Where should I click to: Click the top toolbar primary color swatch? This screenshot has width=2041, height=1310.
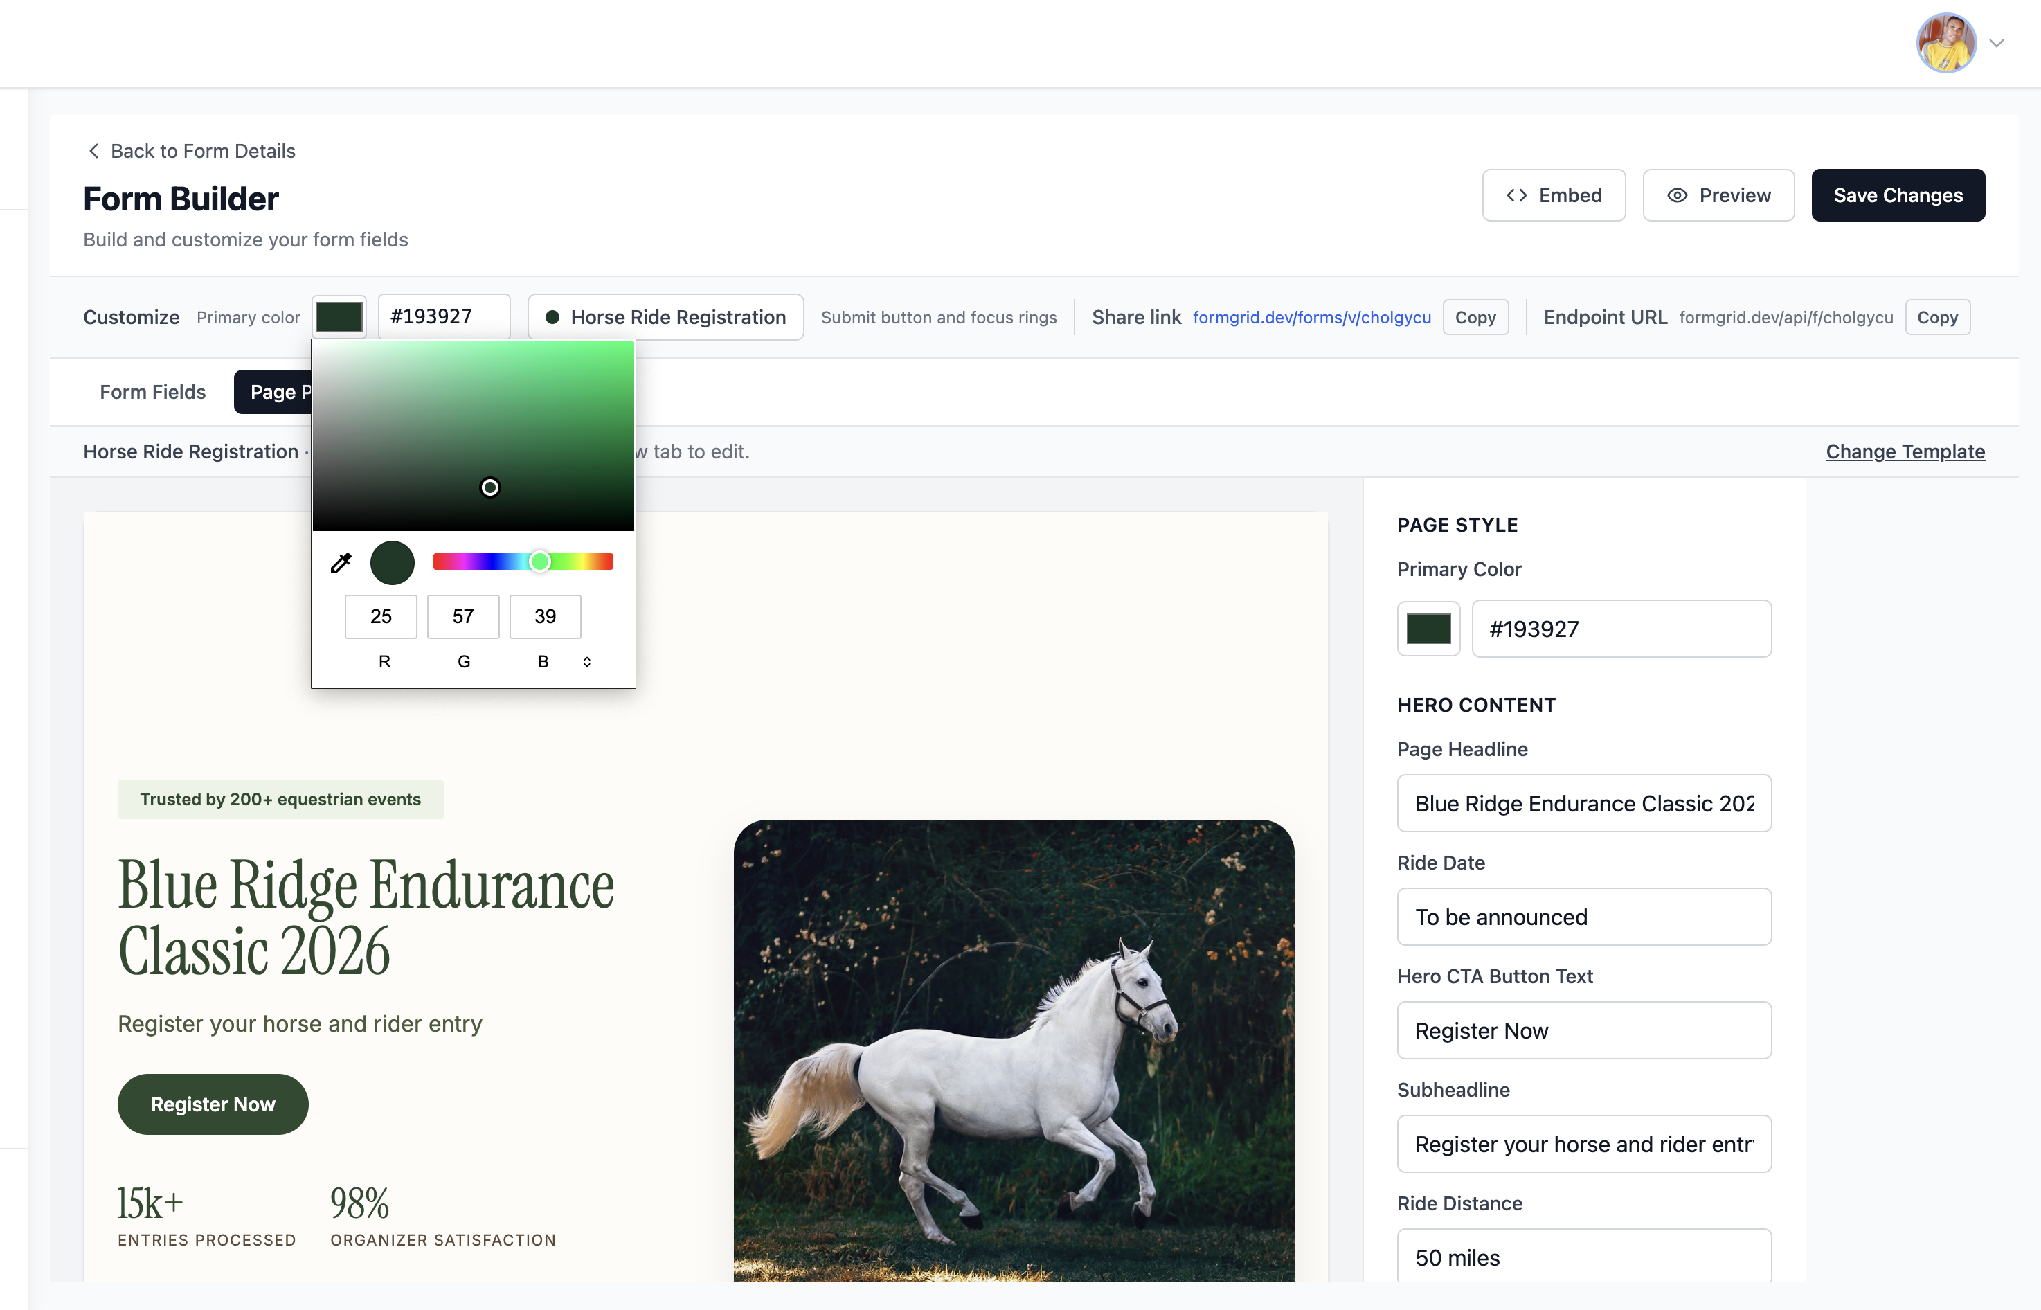[339, 317]
